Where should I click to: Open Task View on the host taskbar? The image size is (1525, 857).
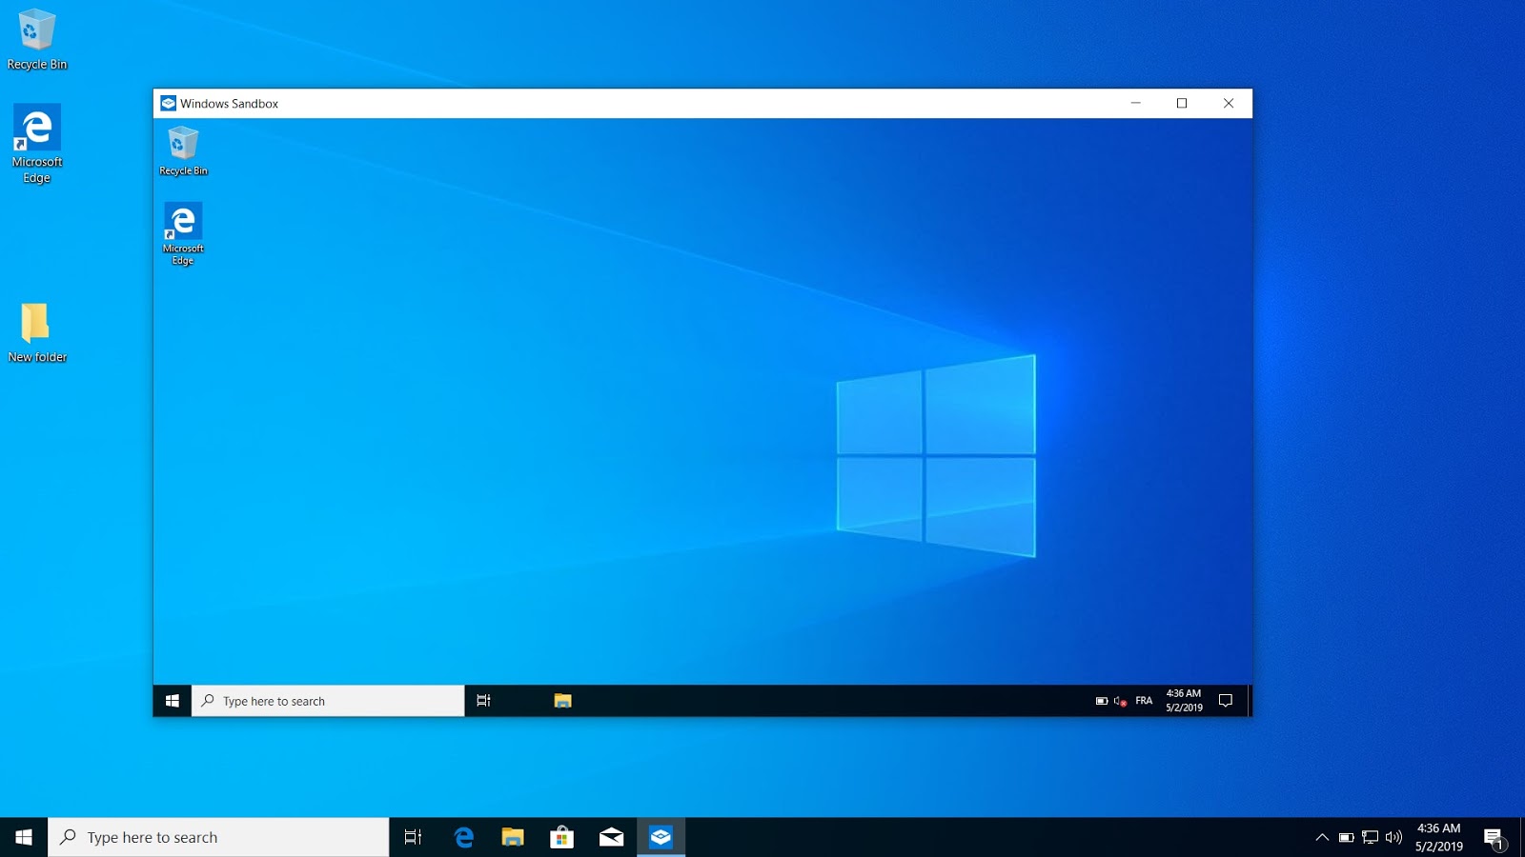tap(413, 837)
